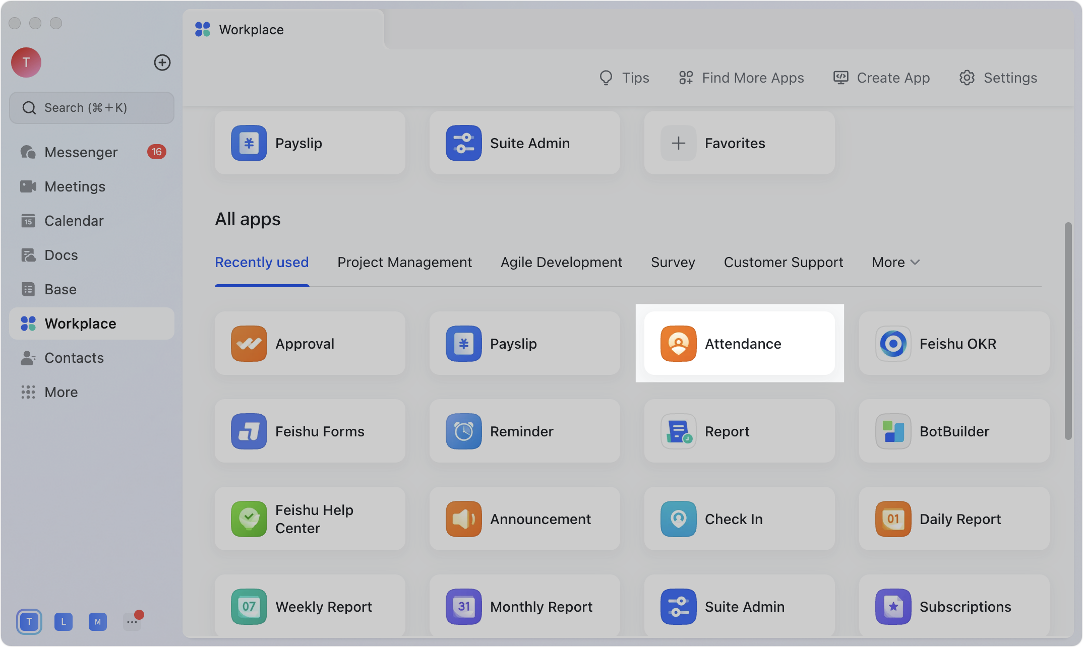
Task: Open Find More Apps
Action: [740, 78]
